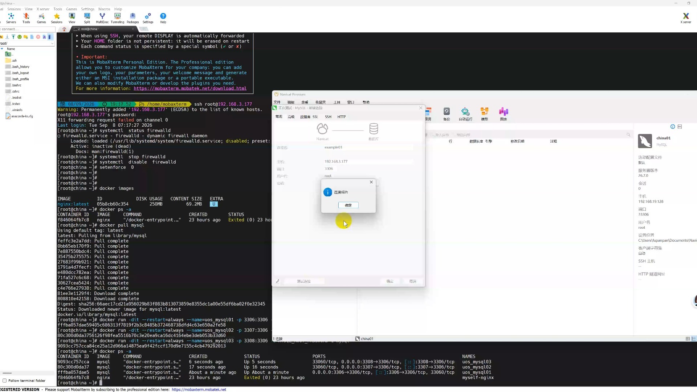The width and height of the screenshot is (697, 392).
Task: Click the Navicat object list search icon
Action: click(628, 135)
